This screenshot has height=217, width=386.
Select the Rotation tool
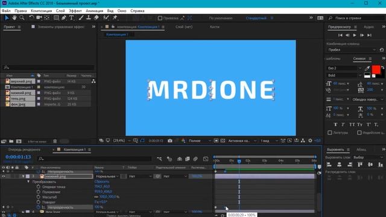[x=31, y=17]
